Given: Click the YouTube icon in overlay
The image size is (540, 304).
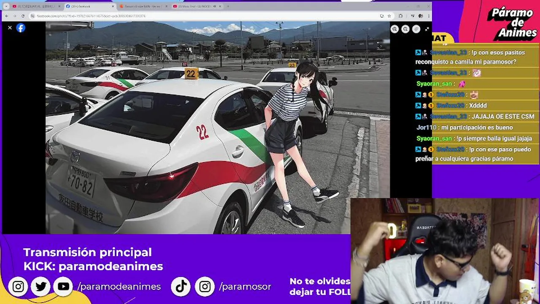Looking at the screenshot, I should coord(63,287).
